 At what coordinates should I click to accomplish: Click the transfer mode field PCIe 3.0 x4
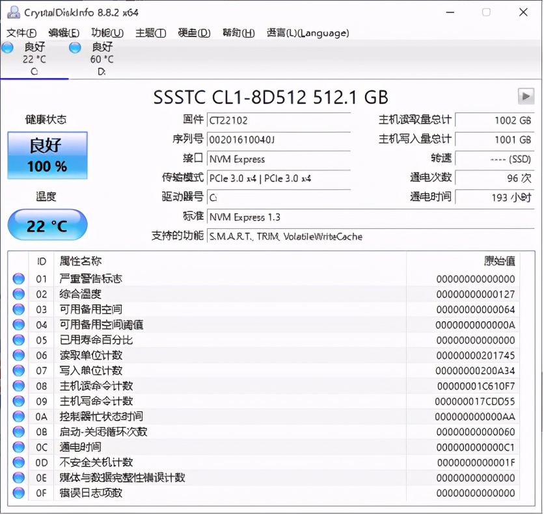point(279,179)
